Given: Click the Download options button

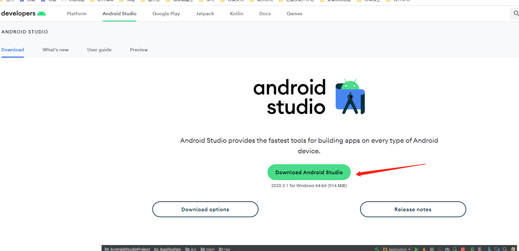Looking at the screenshot, I should tap(205, 209).
